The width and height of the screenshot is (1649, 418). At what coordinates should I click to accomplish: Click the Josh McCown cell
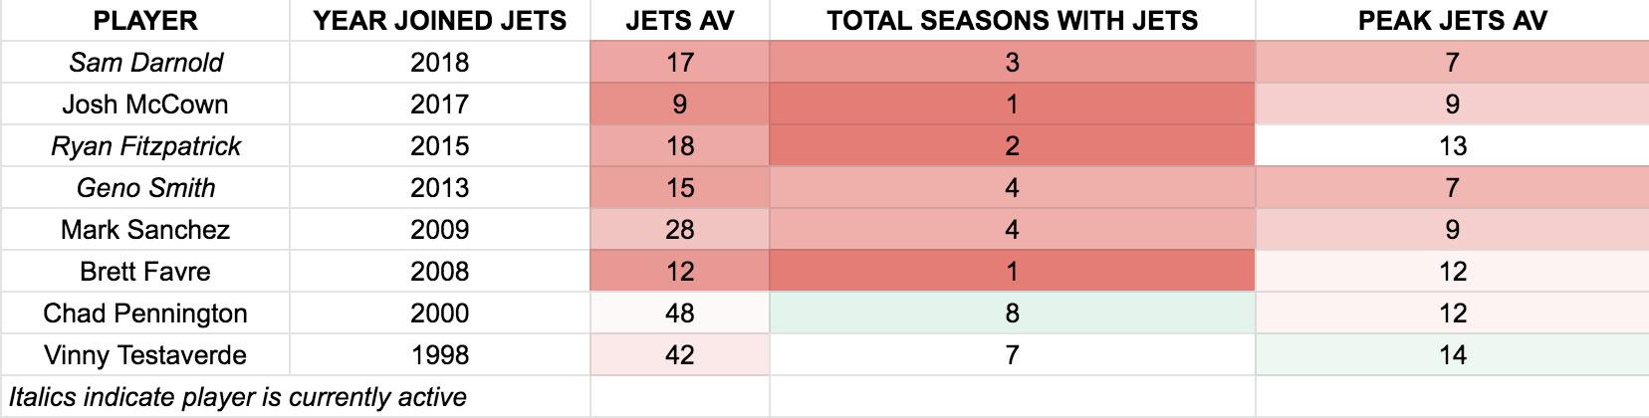pyautogui.click(x=145, y=104)
